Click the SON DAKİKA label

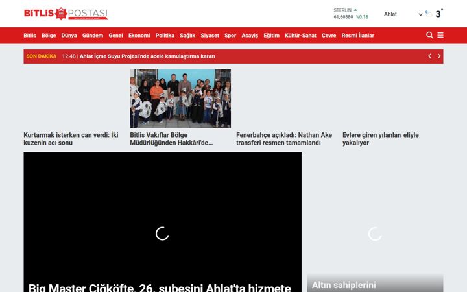click(42, 56)
